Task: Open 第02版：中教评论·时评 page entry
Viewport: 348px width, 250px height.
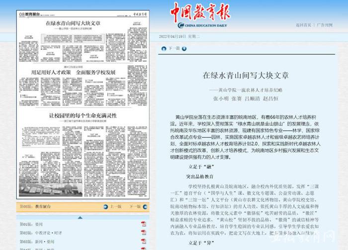Action: point(41,233)
